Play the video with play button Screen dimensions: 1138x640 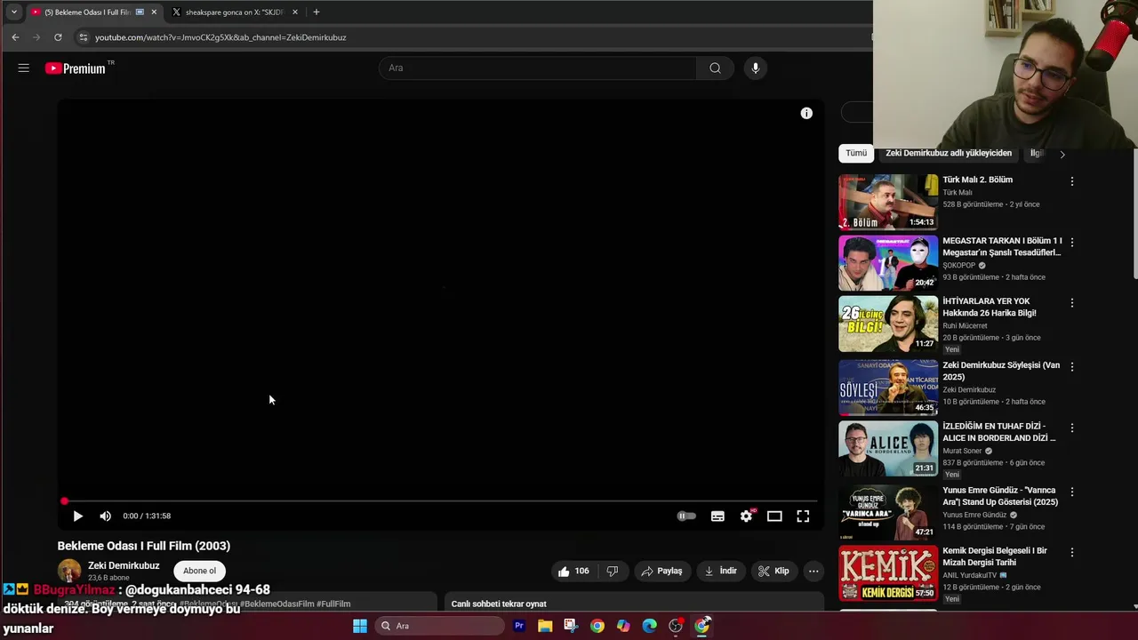coord(77,516)
